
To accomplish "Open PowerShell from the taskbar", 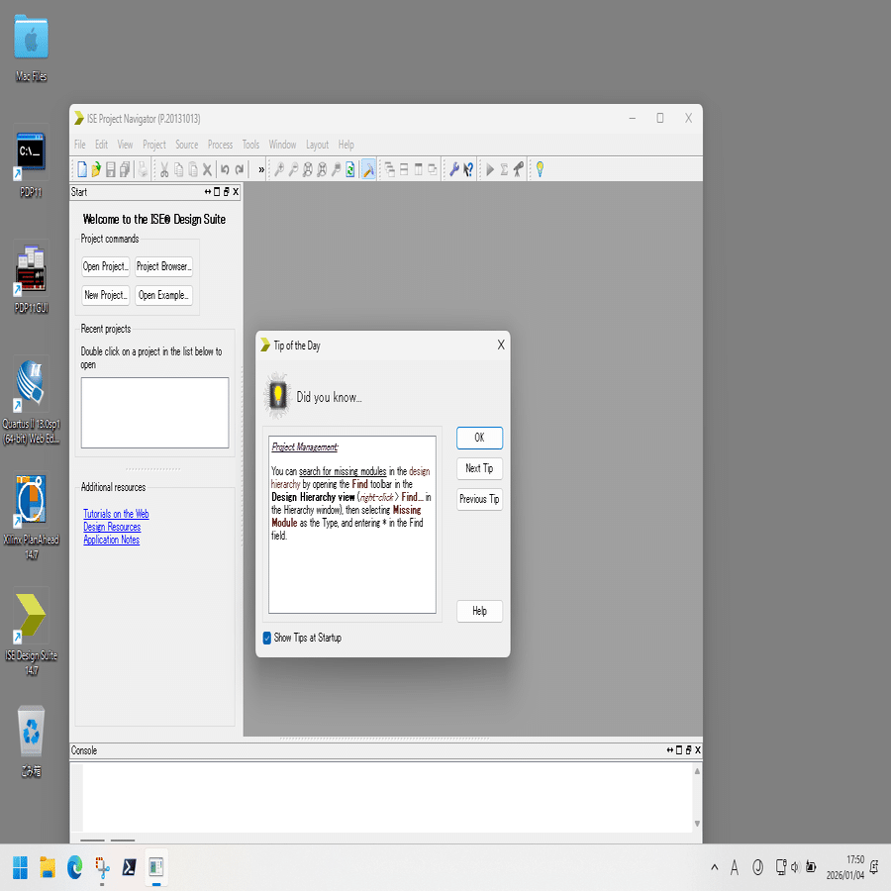I will click(x=129, y=867).
